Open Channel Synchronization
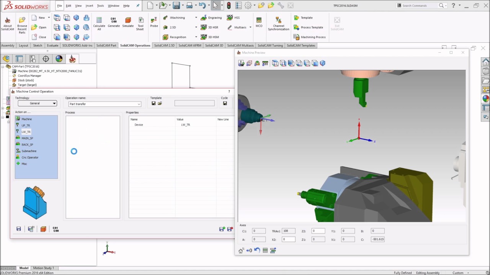The width and height of the screenshot is (490, 275). [279, 24]
